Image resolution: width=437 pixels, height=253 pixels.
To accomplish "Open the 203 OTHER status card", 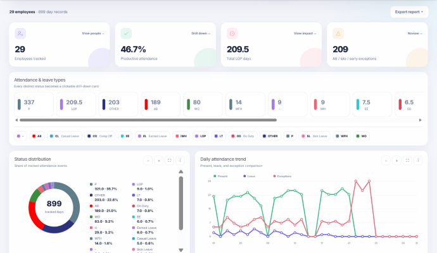I will point(118,104).
